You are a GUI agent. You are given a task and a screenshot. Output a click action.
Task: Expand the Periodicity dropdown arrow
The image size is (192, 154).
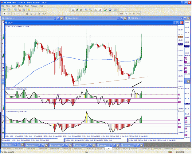click(x=112, y=10)
